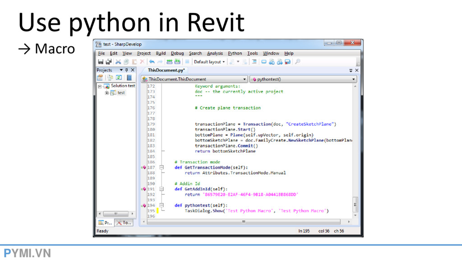The width and height of the screenshot is (462, 260).
Task: Collapse GetAddInId fold at line 191
Action: (162, 189)
